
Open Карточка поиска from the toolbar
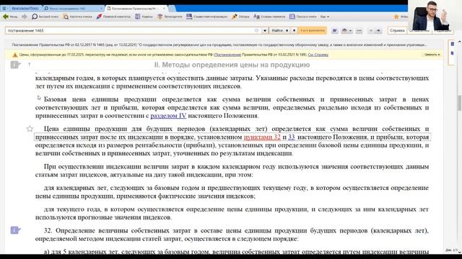pyautogui.click(x=77, y=17)
